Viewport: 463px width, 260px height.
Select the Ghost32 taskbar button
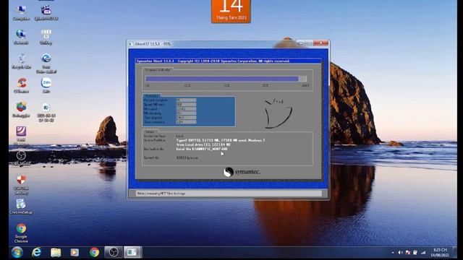(132, 252)
